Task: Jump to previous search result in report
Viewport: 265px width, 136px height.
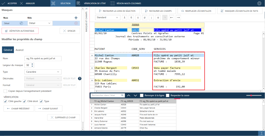Action: pos(128,95)
